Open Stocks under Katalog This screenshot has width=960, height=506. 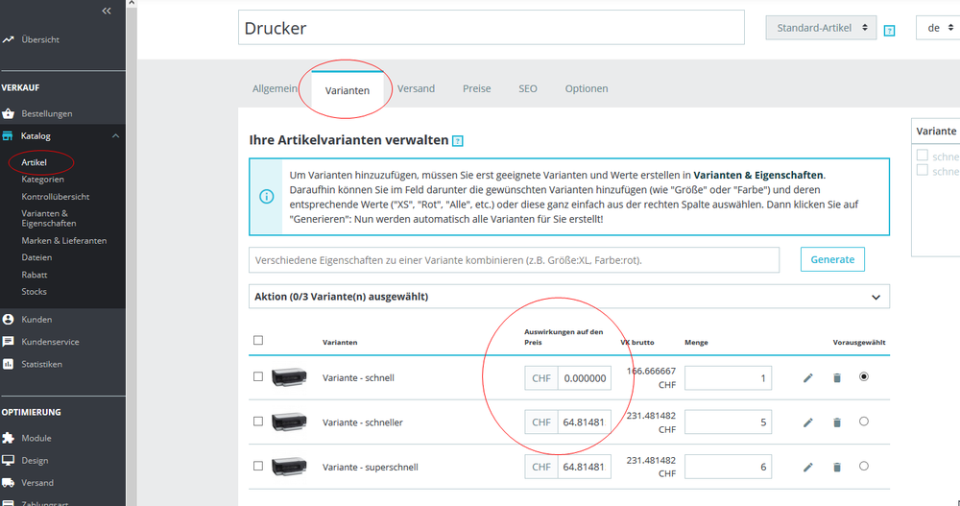(35, 292)
